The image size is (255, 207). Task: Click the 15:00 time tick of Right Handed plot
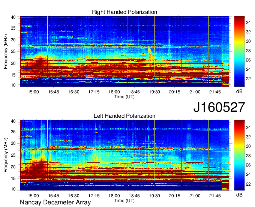click(x=33, y=92)
